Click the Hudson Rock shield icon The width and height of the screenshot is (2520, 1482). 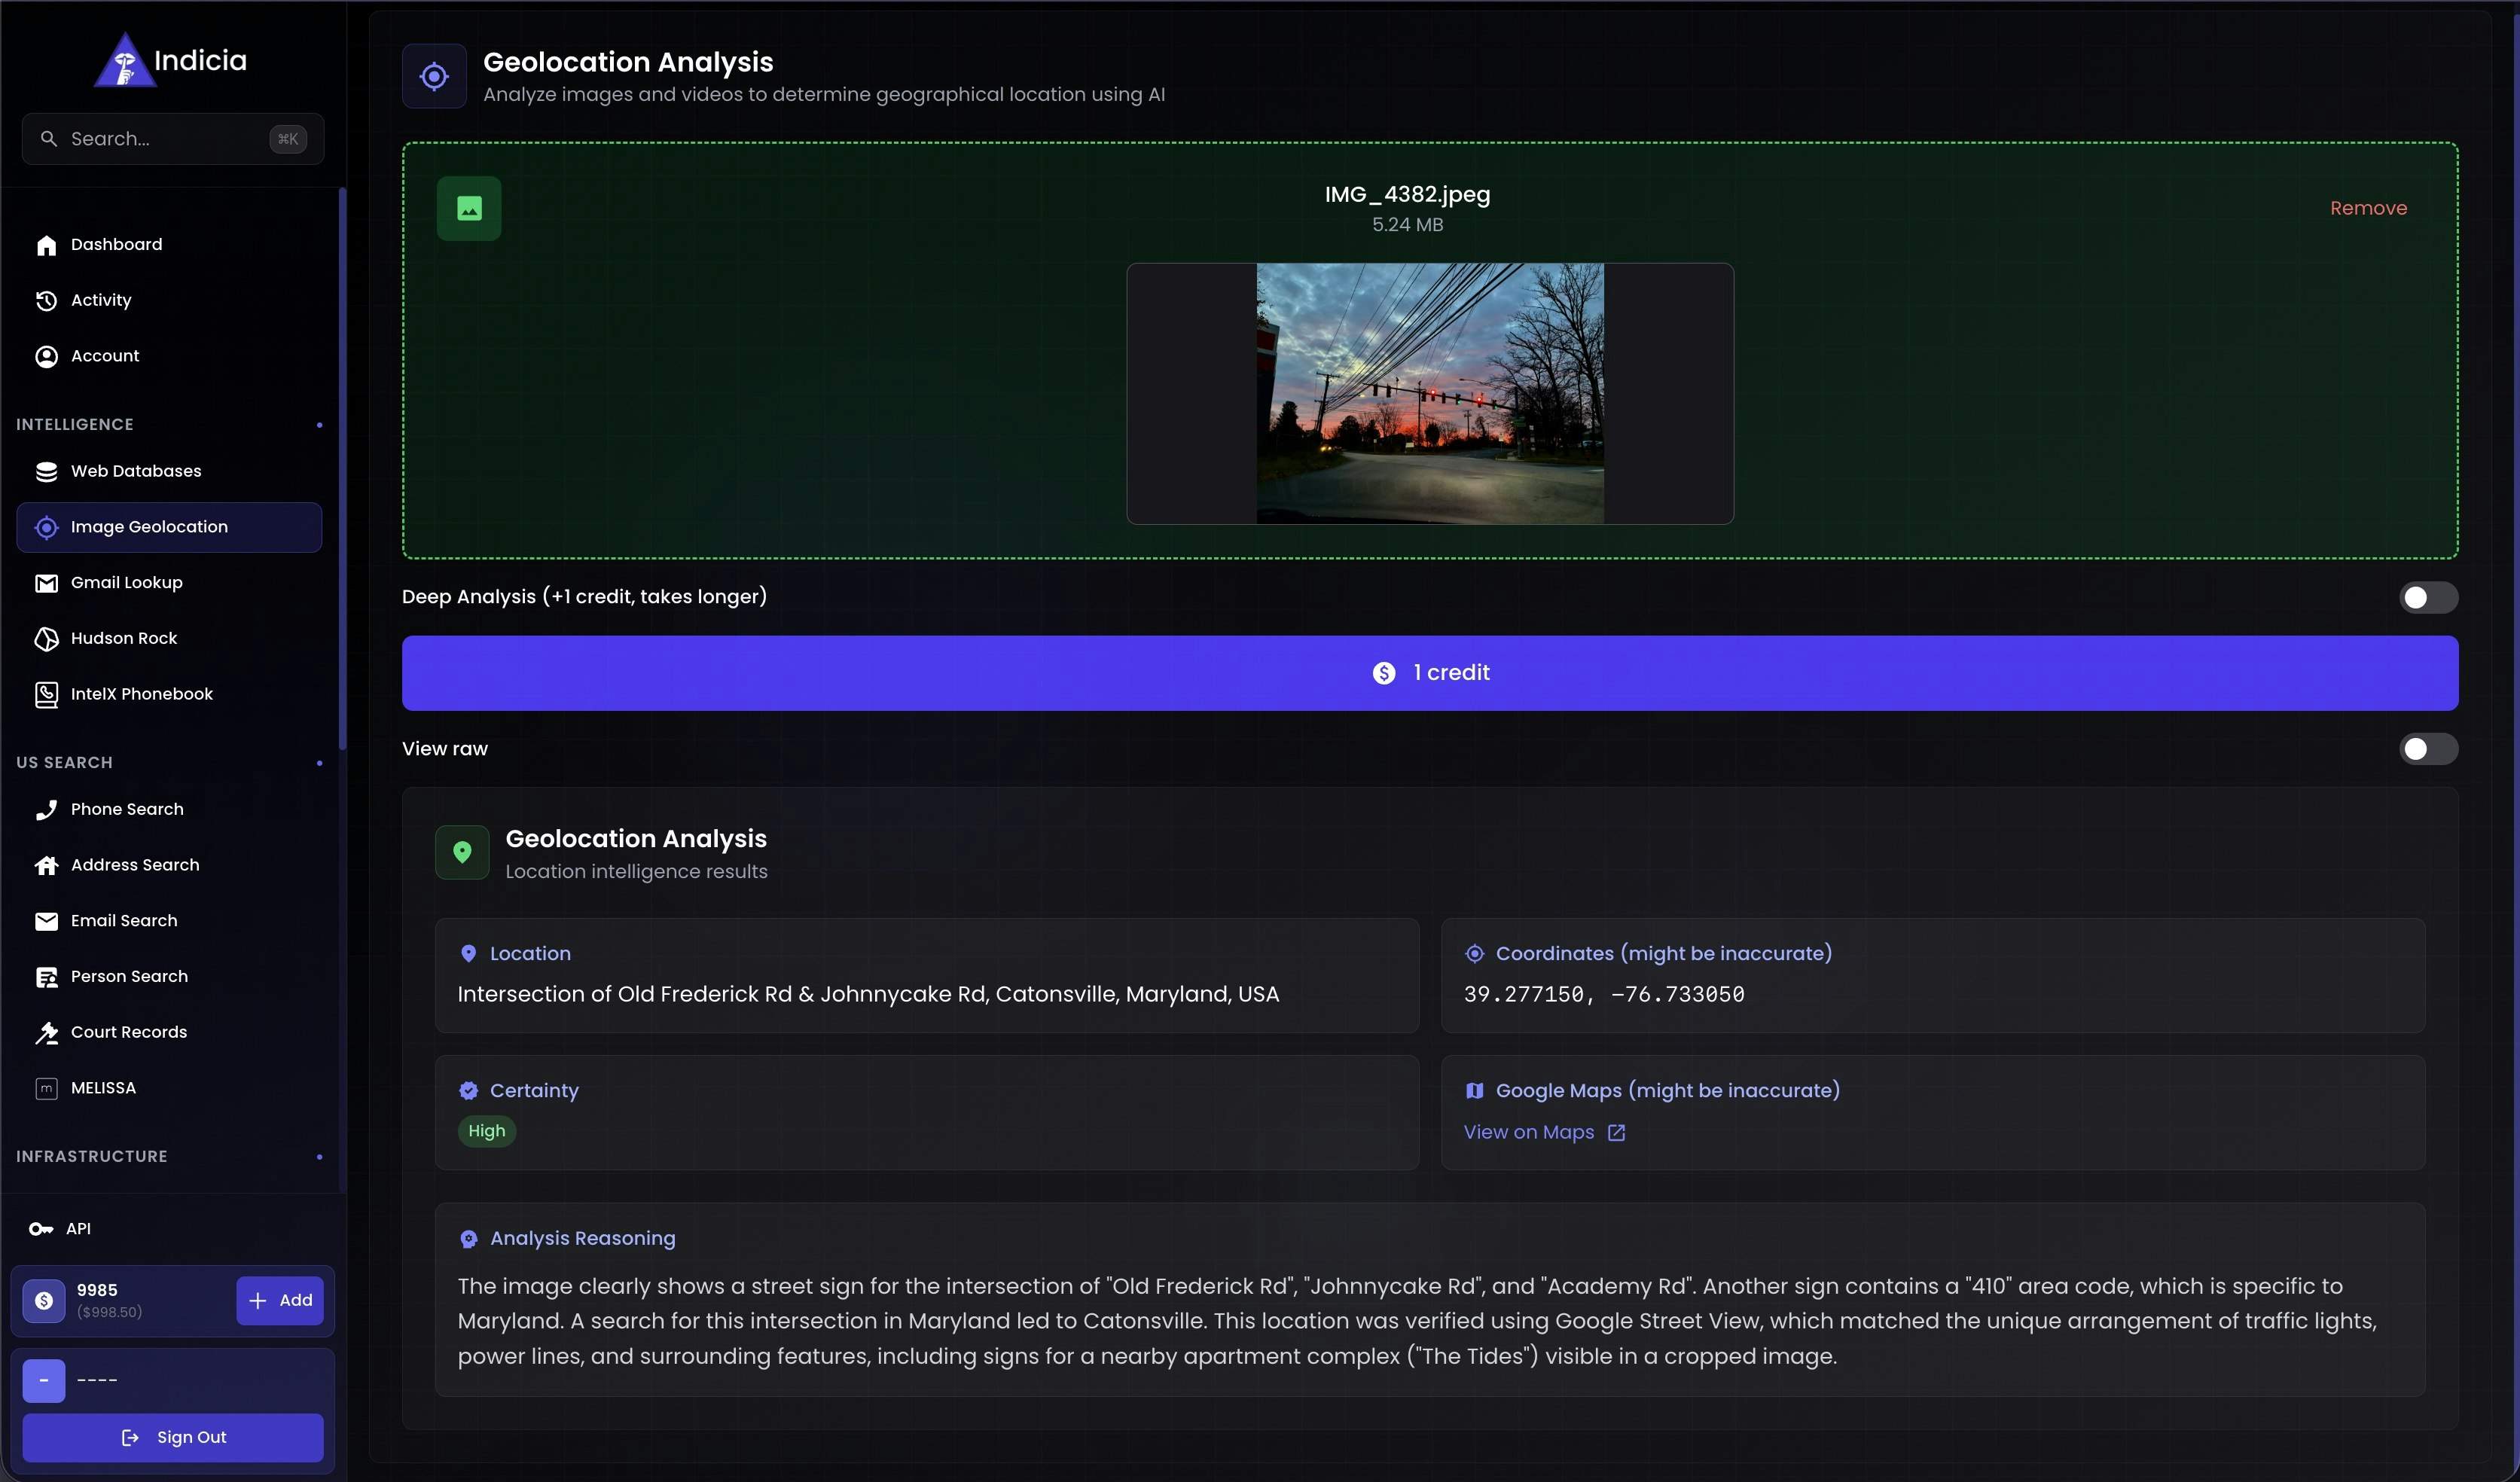pos(46,638)
